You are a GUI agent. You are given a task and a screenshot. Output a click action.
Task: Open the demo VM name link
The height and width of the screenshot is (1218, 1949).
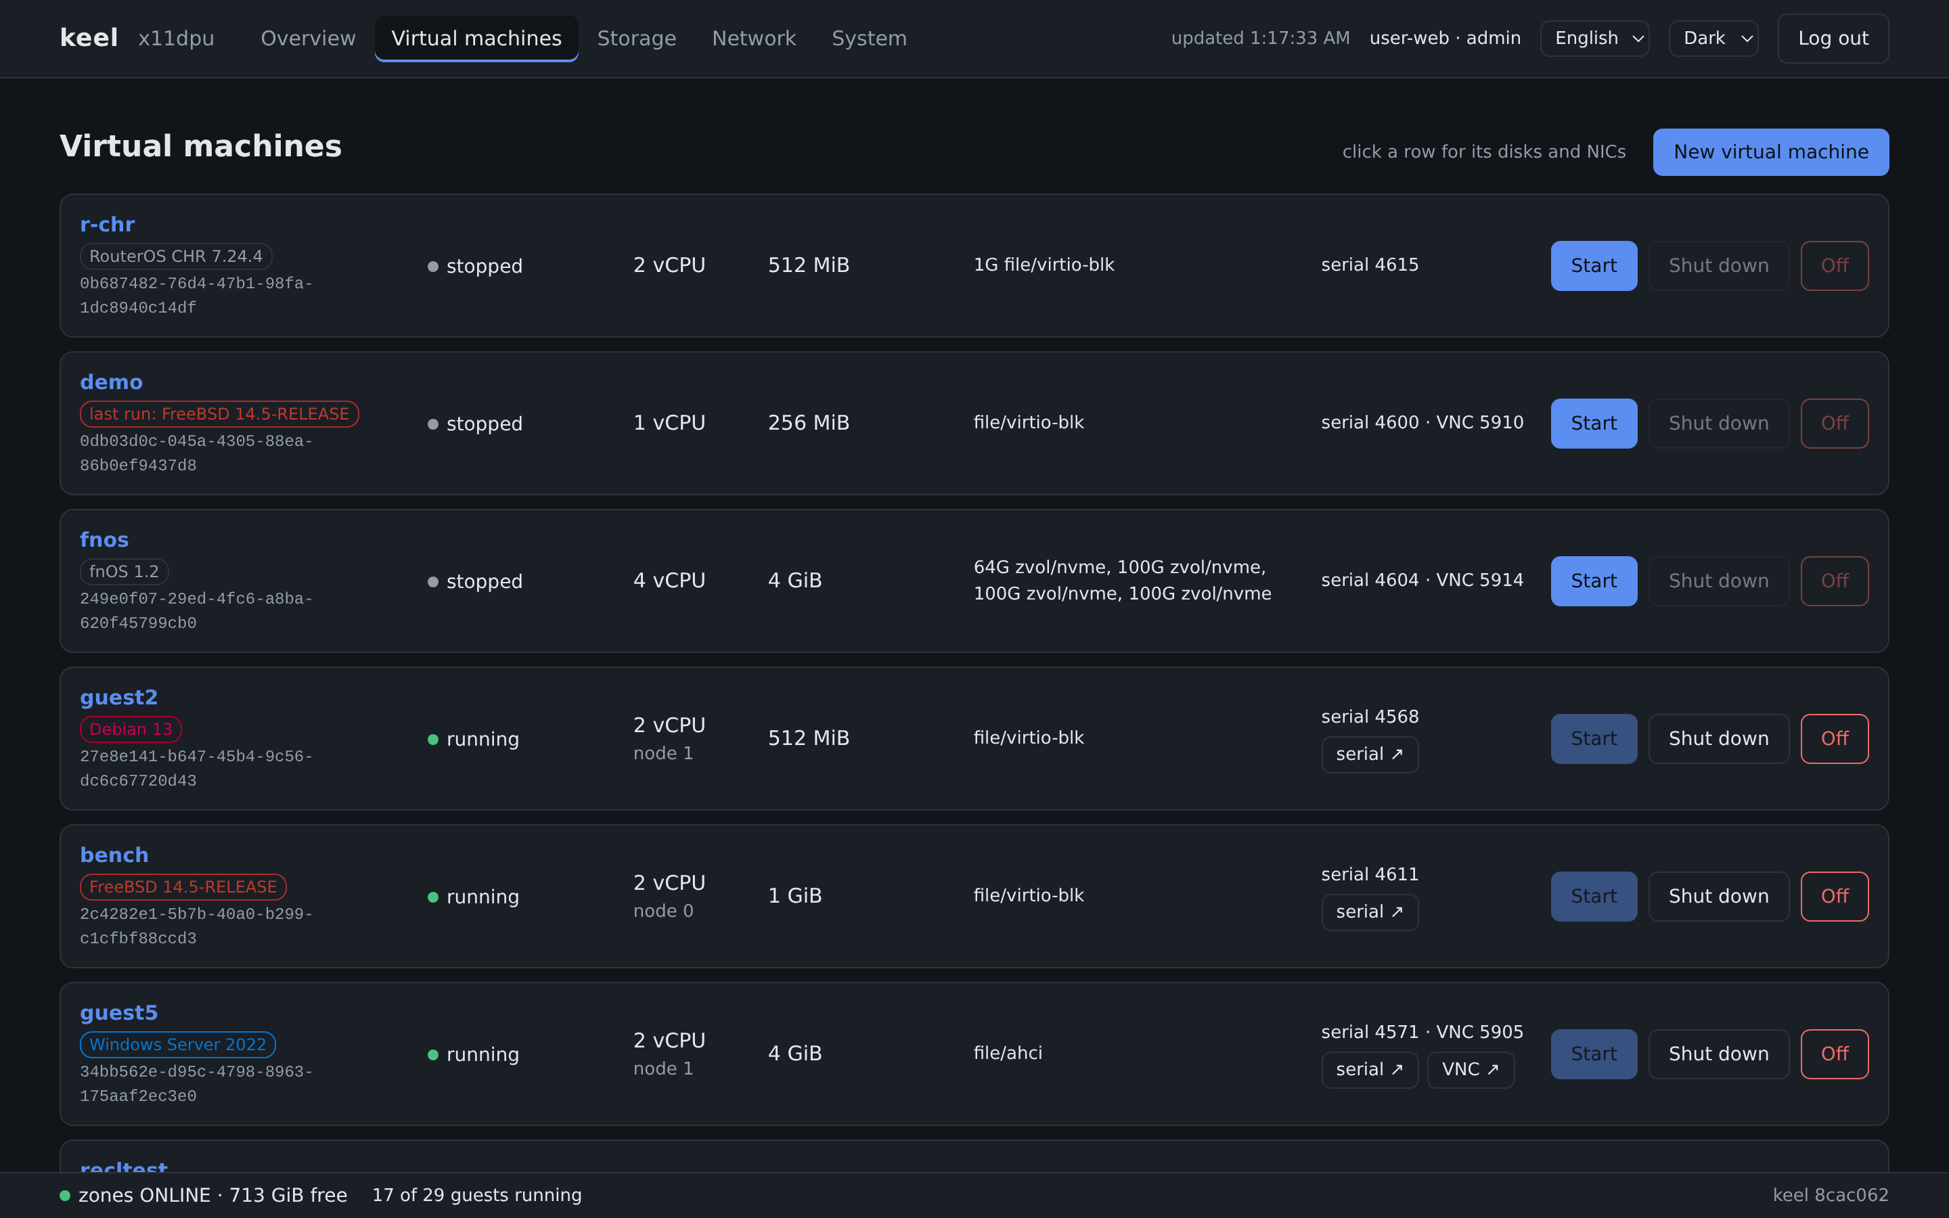pyautogui.click(x=111, y=382)
